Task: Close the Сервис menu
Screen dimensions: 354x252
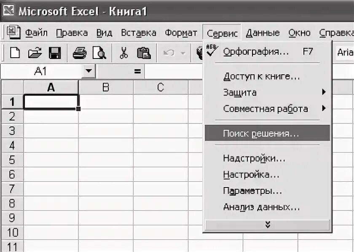Action: tap(222, 33)
